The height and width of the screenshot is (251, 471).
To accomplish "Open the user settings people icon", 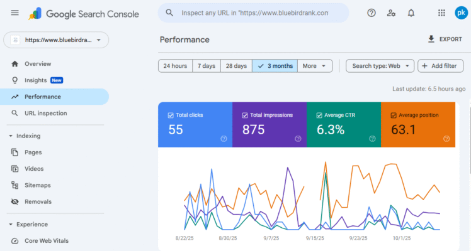I will coord(391,13).
